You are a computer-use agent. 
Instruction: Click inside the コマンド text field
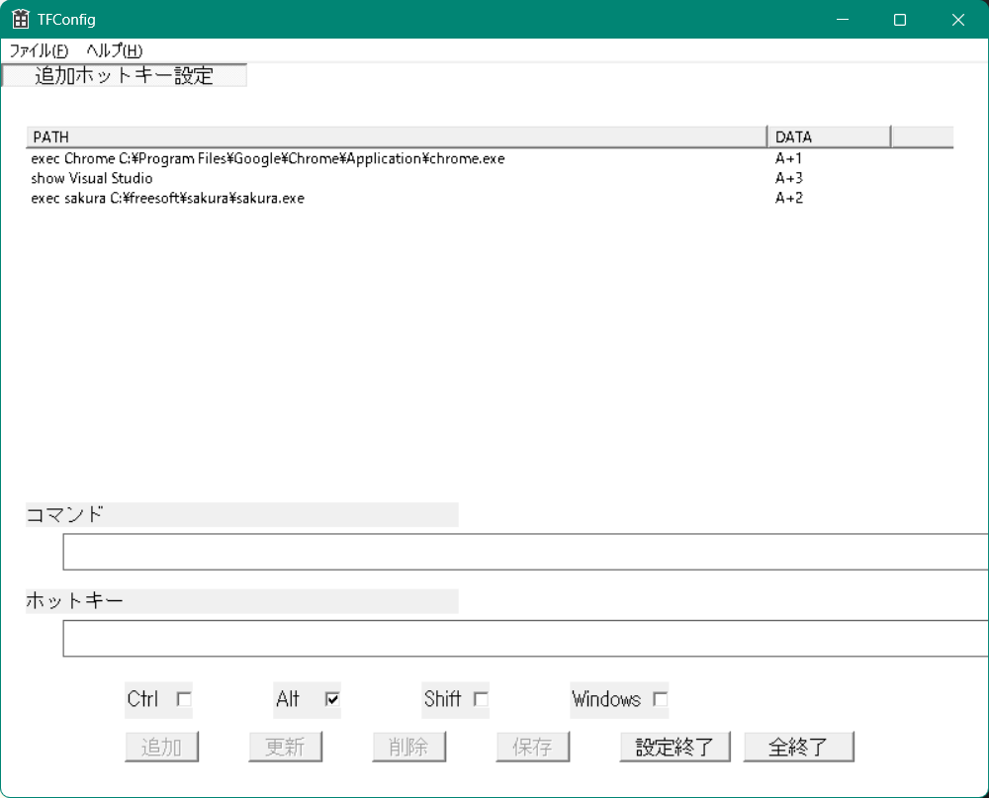[524, 552]
